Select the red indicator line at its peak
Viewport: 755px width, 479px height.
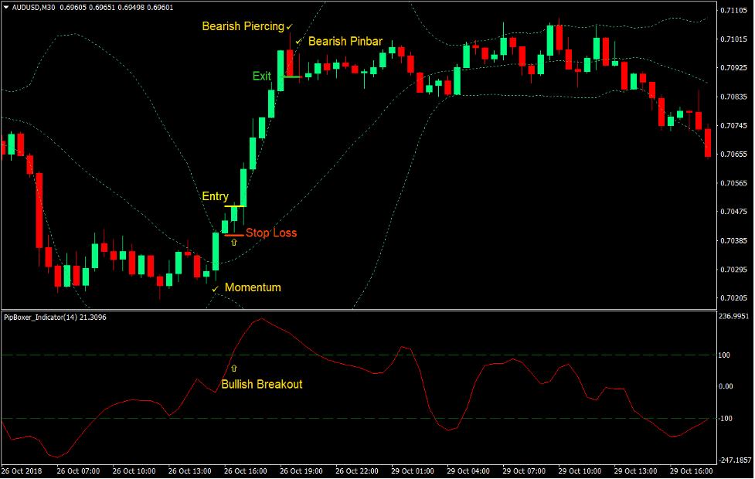(x=261, y=318)
